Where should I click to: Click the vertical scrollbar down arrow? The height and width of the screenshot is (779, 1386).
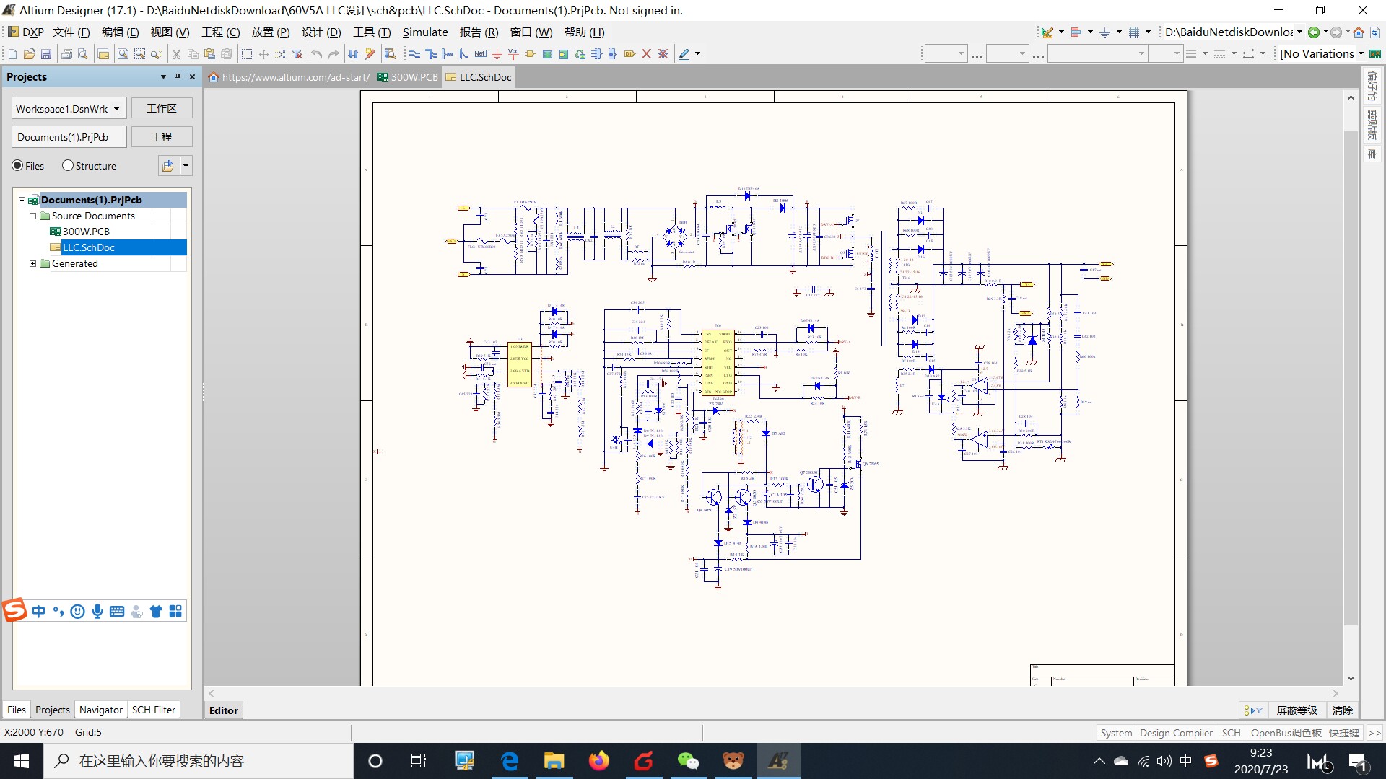(1351, 679)
